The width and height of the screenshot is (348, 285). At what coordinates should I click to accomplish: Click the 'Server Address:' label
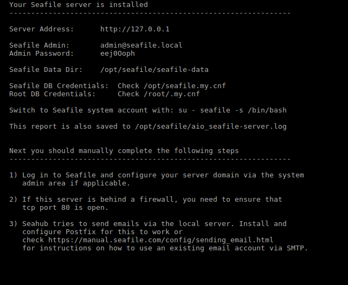[x=42, y=29]
